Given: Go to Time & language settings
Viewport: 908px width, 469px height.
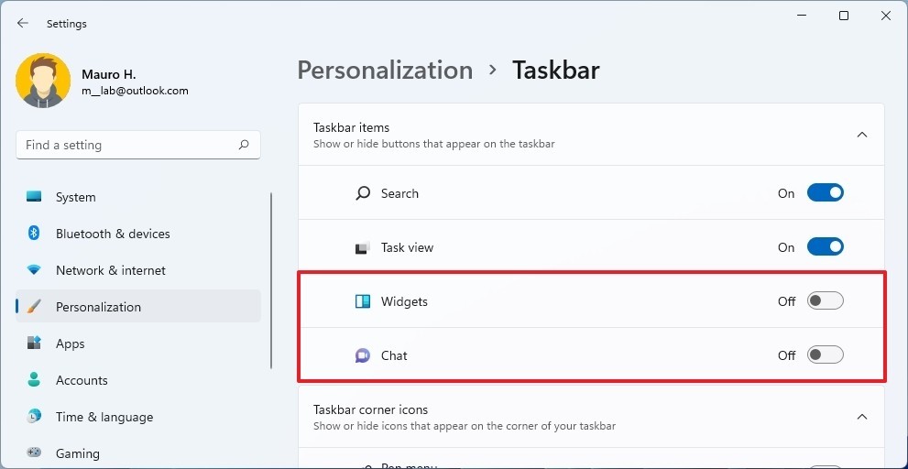Looking at the screenshot, I should click(x=104, y=417).
